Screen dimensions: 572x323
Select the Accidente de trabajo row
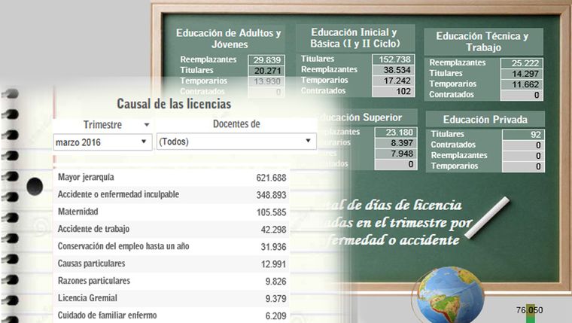coord(172,229)
